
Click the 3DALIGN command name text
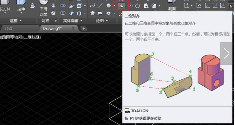pyautogui.click(x=139, y=111)
